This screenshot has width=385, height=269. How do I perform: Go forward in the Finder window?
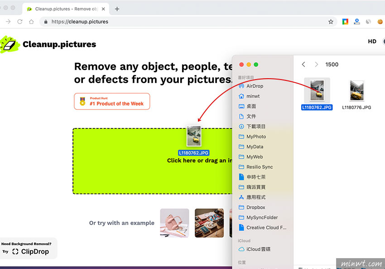tap(316, 65)
